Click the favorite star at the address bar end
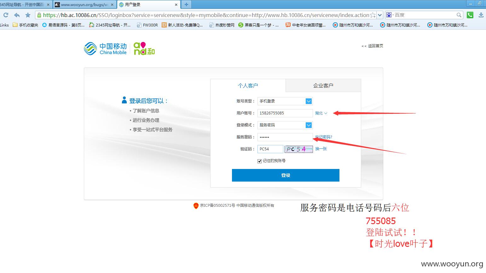This screenshot has width=486, height=273. pos(373,15)
